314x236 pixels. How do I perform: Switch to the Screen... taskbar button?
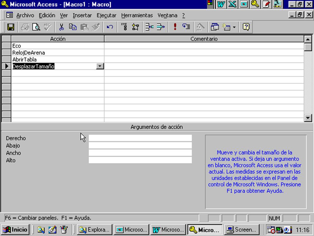coord(241,229)
